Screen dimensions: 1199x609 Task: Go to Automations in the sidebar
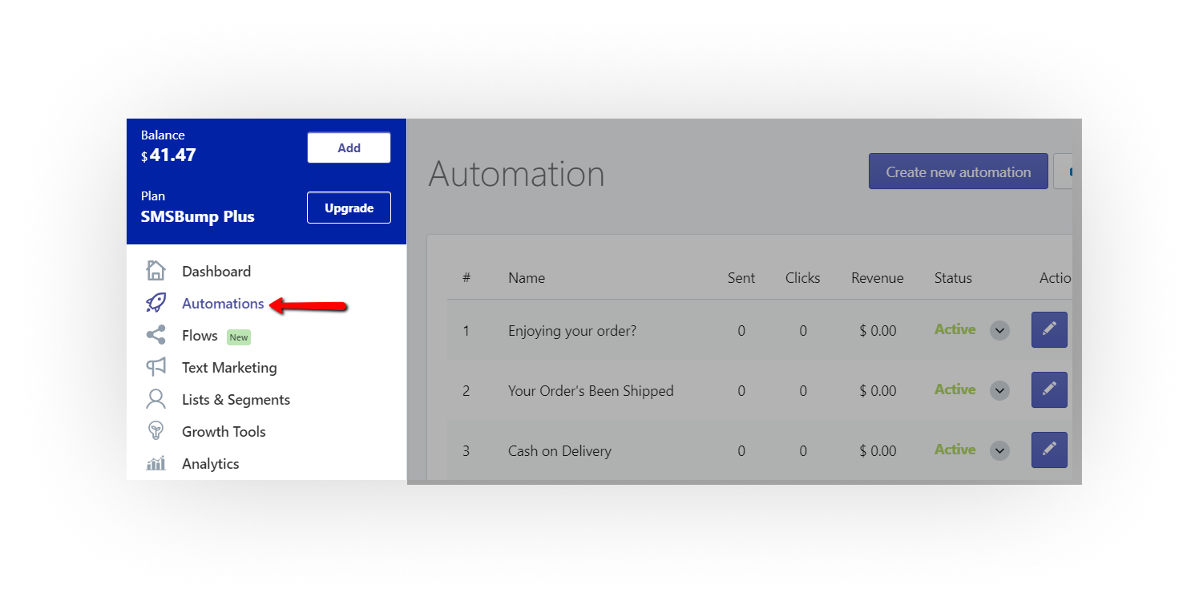pos(223,304)
